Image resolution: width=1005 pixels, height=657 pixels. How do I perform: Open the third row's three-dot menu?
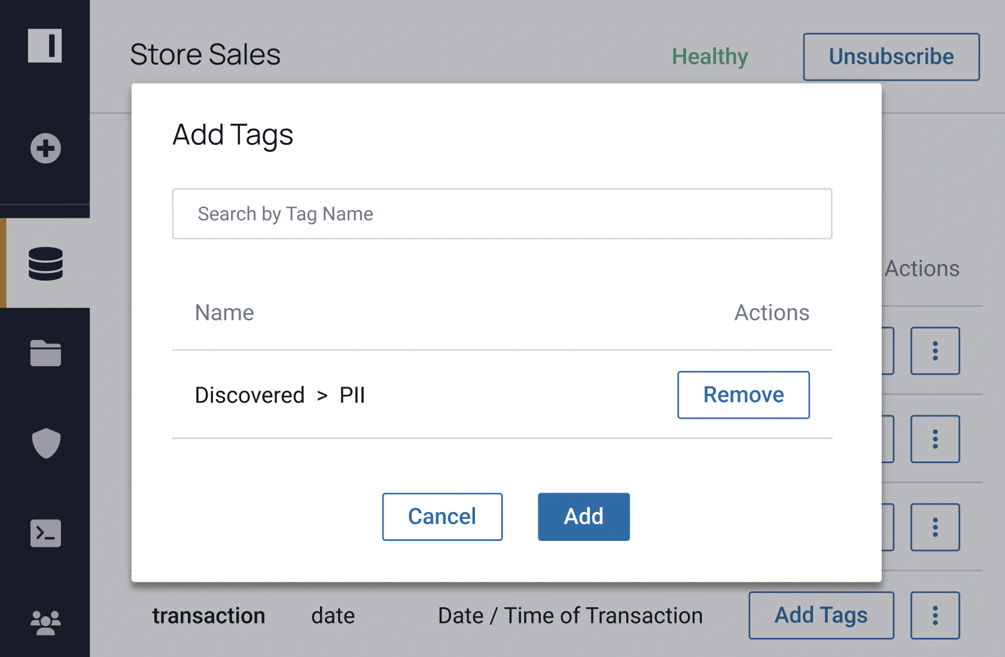coord(935,527)
